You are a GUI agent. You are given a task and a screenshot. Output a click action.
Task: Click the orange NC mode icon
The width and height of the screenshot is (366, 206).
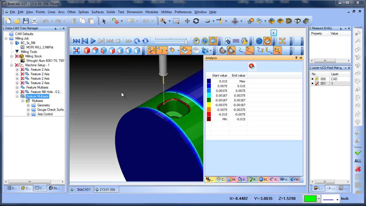pos(213,41)
